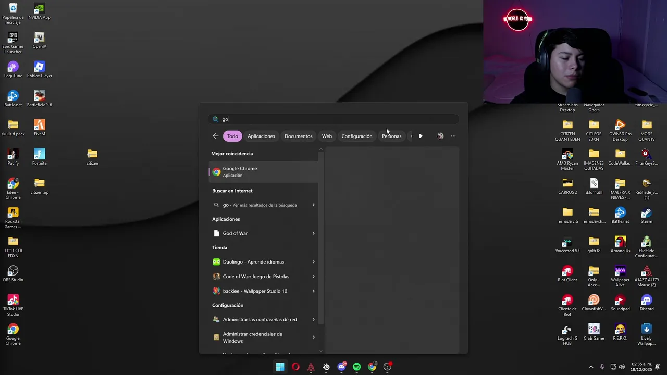
Task: Select the Steam desktop icon
Action: pos(647,216)
